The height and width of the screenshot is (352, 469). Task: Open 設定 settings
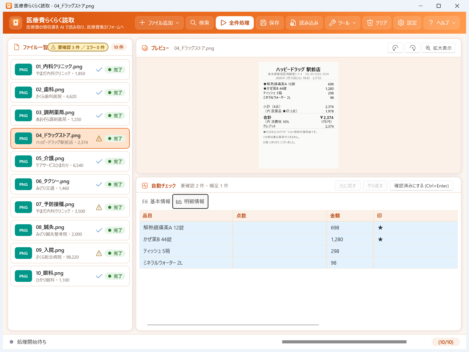pos(407,23)
